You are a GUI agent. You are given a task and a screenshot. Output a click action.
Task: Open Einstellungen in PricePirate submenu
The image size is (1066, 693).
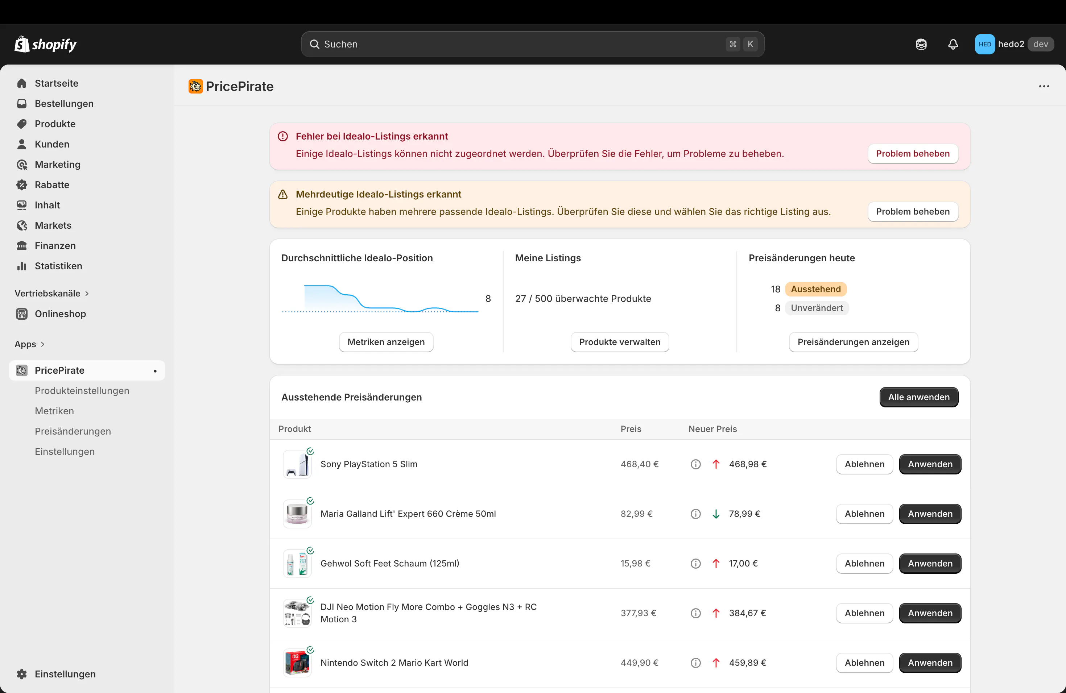pos(65,452)
